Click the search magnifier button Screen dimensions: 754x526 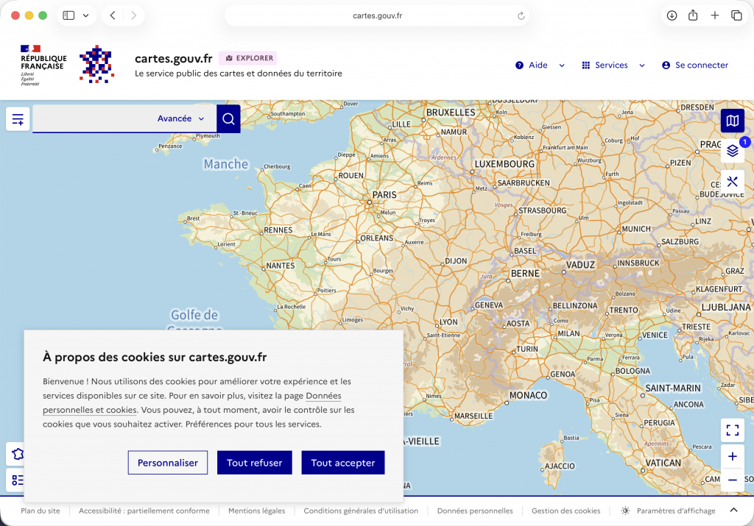click(x=228, y=118)
